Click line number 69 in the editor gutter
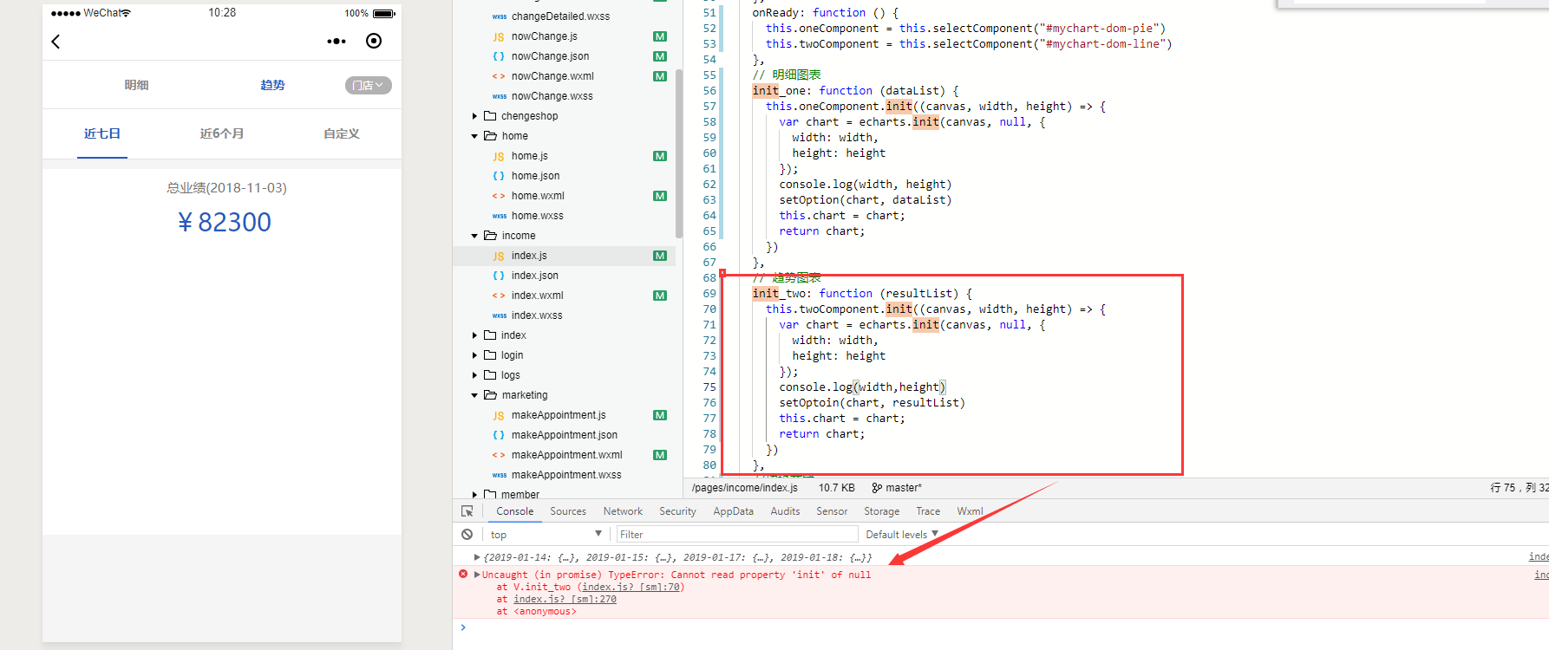 tap(709, 294)
